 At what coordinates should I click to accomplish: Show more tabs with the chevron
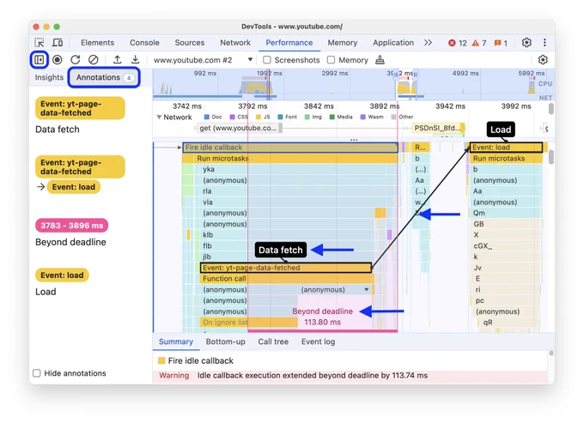click(428, 43)
